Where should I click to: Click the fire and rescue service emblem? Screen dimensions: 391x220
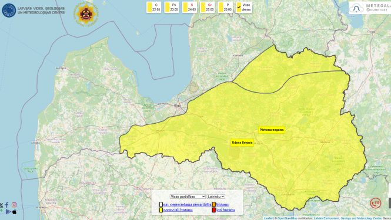point(86,13)
